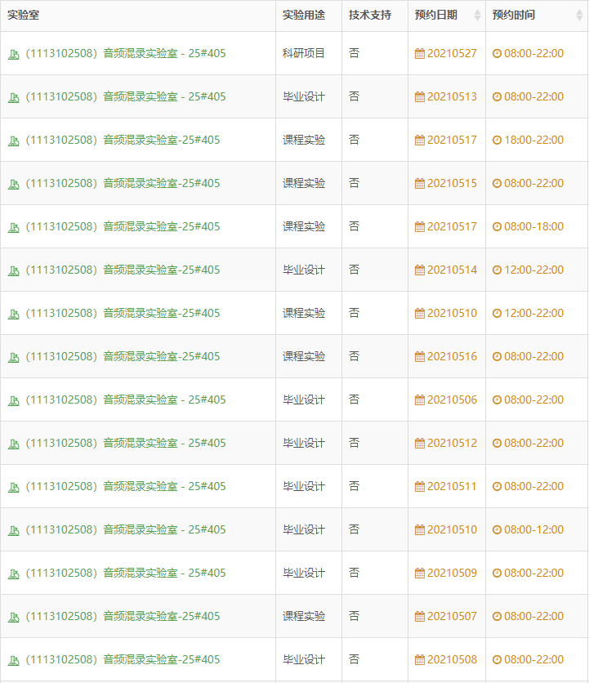This screenshot has height=683, width=589.
Task: Click the clock icon in the 20210511 row
Action: click(x=497, y=487)
